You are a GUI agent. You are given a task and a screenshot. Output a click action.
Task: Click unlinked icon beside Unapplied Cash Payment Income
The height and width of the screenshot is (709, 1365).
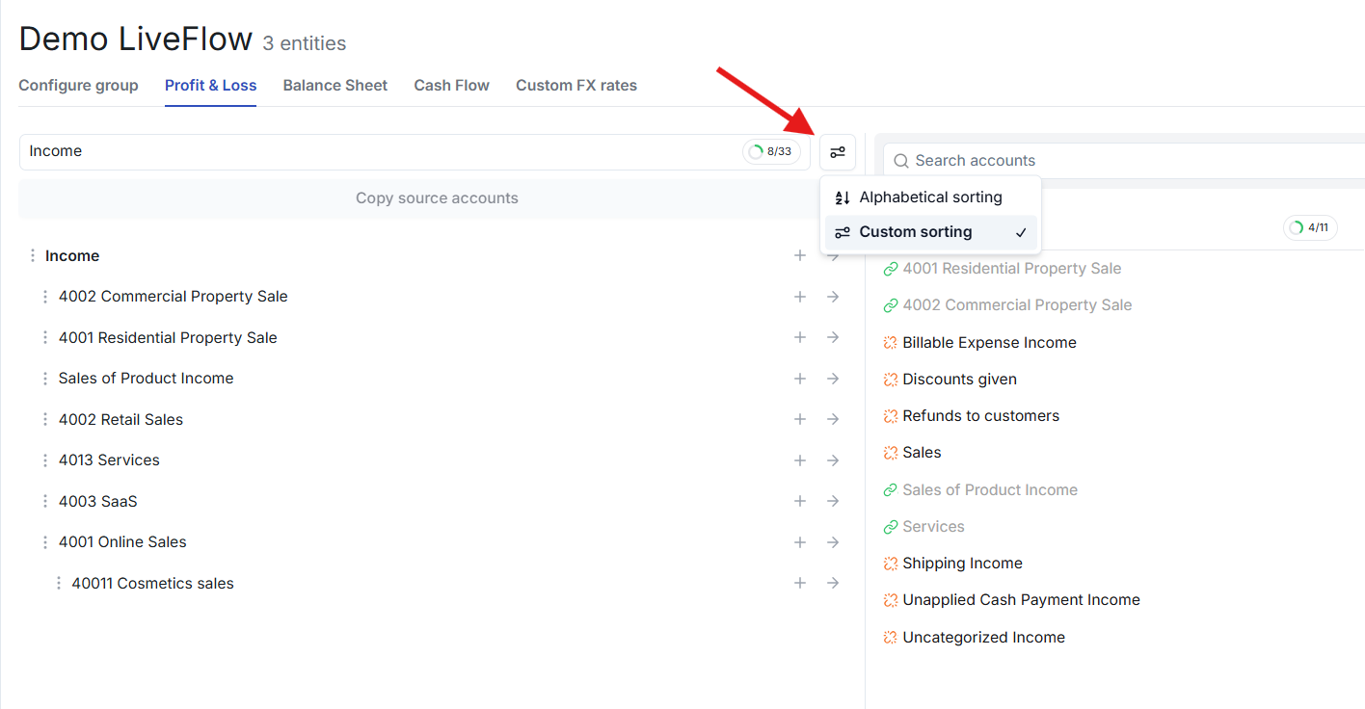pos(891,600)
